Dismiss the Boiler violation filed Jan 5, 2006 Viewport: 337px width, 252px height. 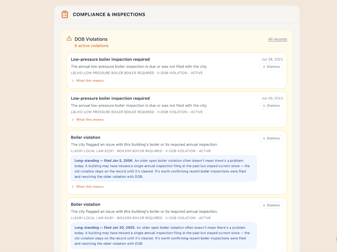click(271, 138)
